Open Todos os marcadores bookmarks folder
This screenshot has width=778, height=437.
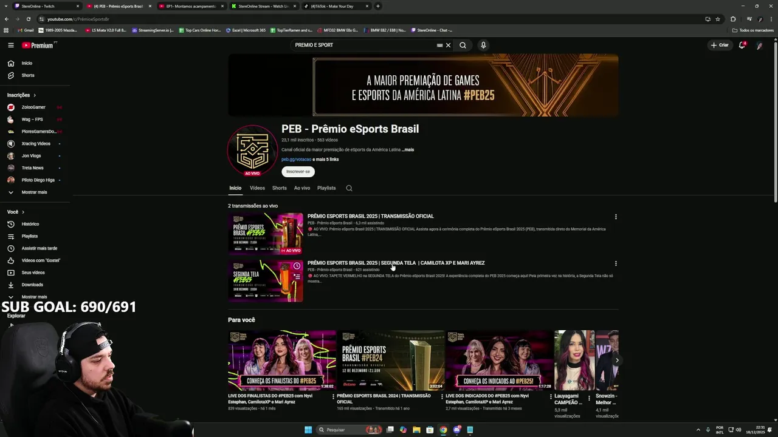pos(753,30)
